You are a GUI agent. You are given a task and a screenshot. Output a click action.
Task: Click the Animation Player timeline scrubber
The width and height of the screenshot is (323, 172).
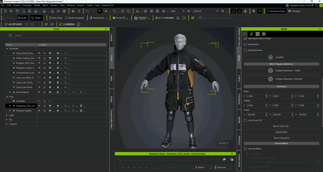[x=120, y=160]
